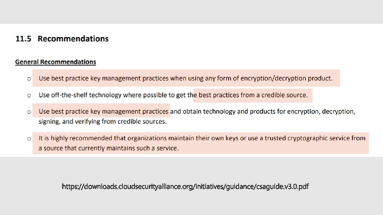Click the bullet marker of the first recommendation
The height and width of the screenshot is (215, 383).
tap(29, 79)
